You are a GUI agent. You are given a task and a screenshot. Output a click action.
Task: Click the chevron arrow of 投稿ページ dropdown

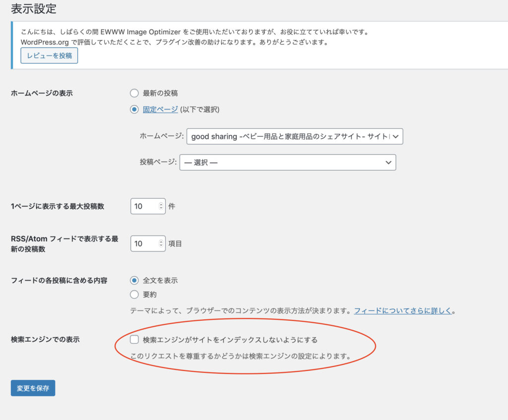click(388, 162)
